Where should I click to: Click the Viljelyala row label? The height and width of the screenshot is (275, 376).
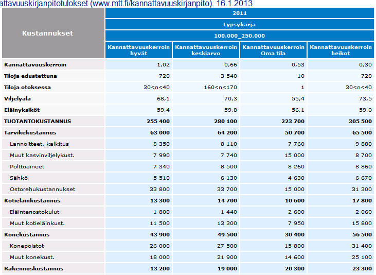17,99
